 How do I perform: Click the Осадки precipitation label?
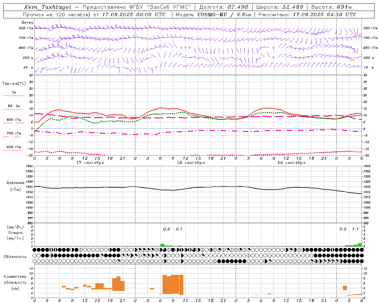(15, 233)
